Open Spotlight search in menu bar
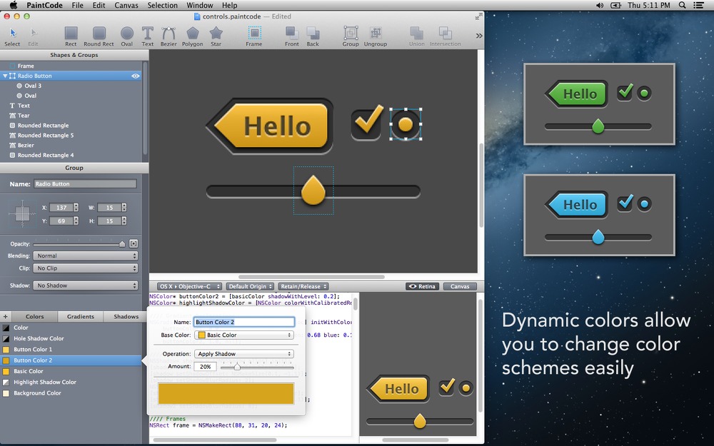Image resolution: width=714 pixels, height=446 pixels. [x=682, y=5]
